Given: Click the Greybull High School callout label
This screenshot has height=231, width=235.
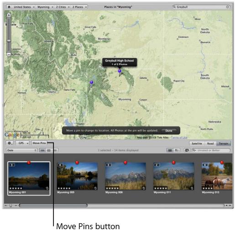Looking at the screenshot, I should click(x=120, y=62).
